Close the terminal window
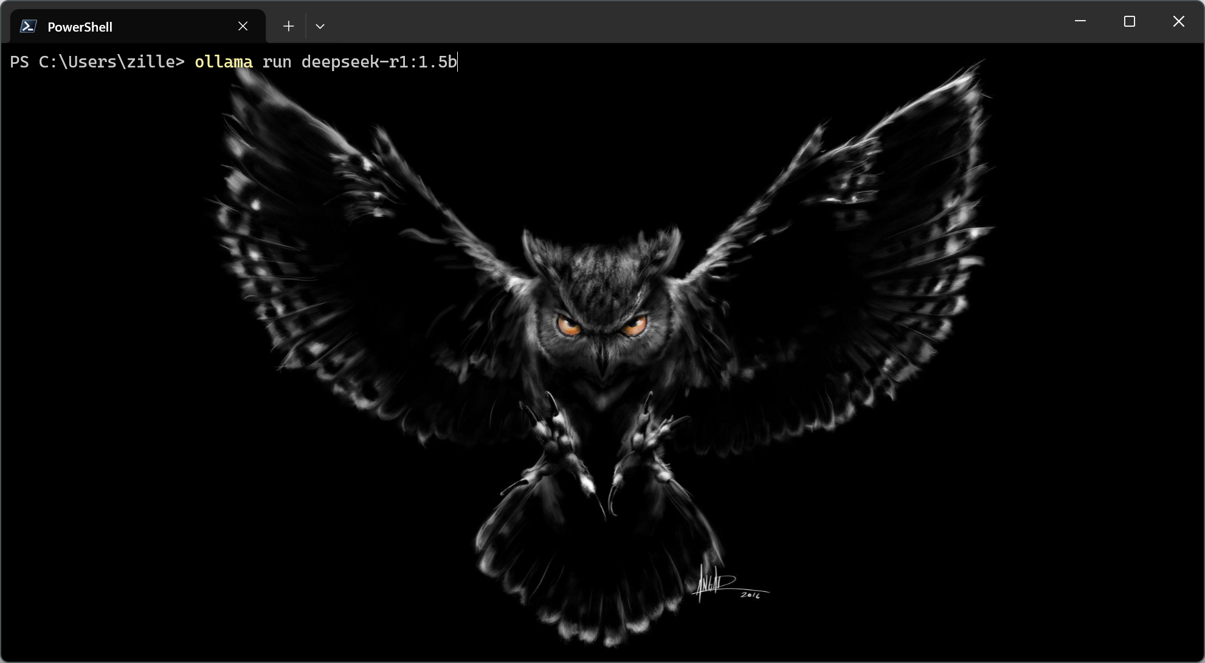This screenshot has width=1205, height=663. click(1178, 21)
